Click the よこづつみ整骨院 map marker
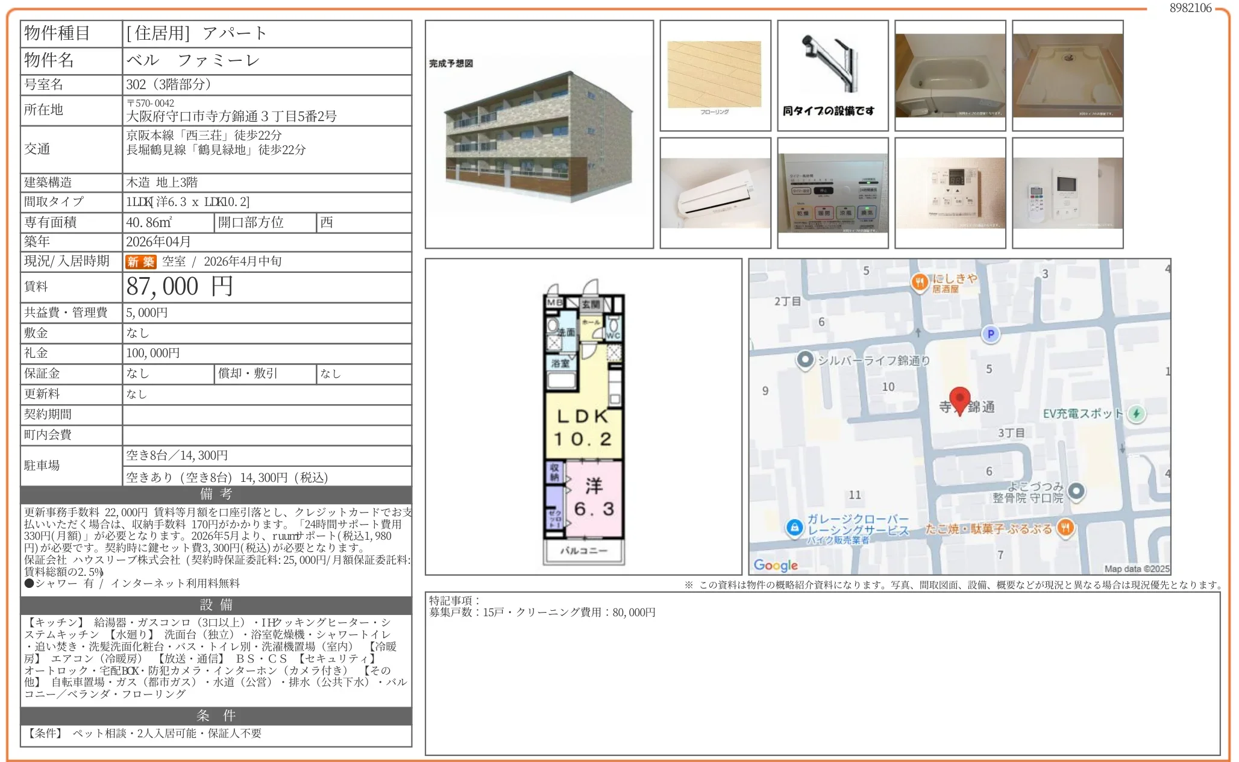 click(x=1076, y=492)
